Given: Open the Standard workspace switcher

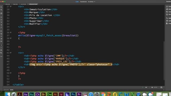Looking at the screenshot, I should coord(169,2).
